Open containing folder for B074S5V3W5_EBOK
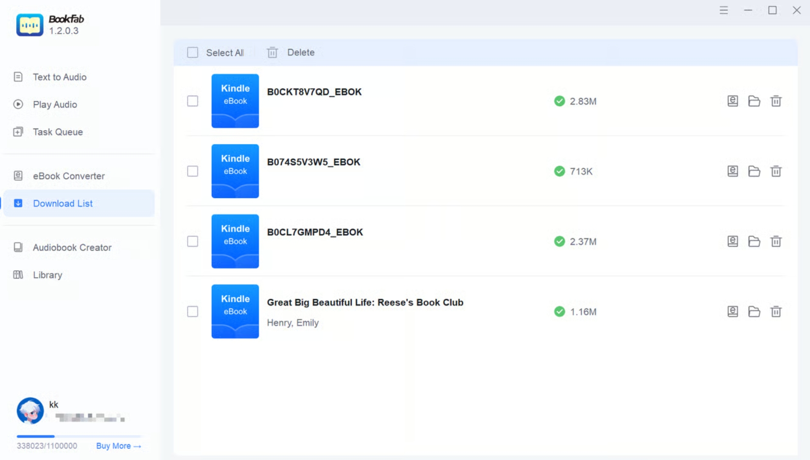This screenshot has width=810, height=460. point(754,171)
